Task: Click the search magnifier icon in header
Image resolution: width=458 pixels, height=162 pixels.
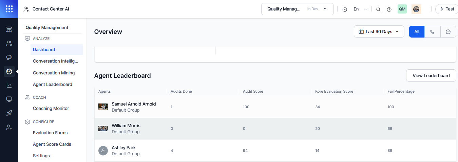Action: [378, 9]
